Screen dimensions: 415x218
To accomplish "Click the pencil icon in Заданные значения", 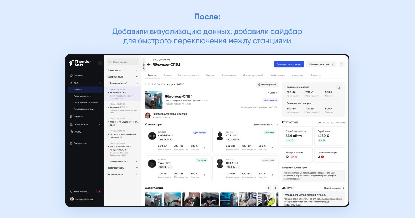I will click(339, 88).
